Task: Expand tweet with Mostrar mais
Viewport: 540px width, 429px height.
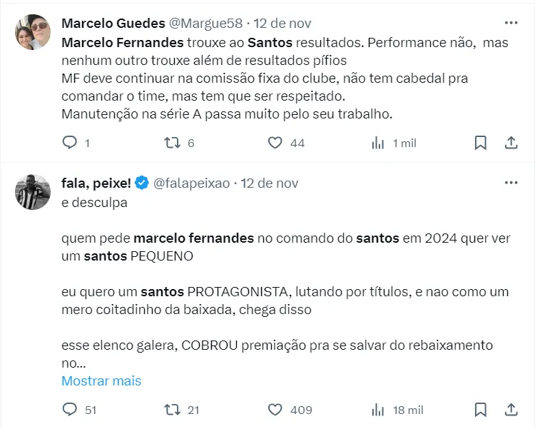Action: (x=101, y=380)
